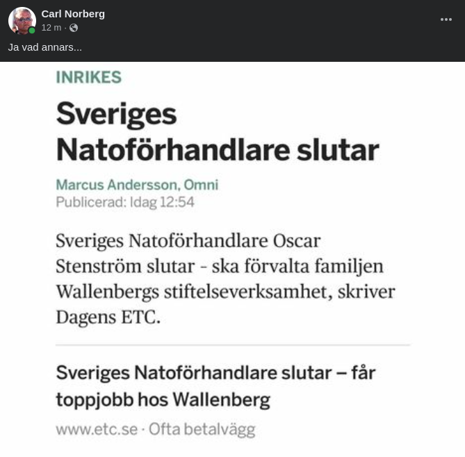
Task: Click the "12 m" post timestamp
Action: [x=51, y=28]
